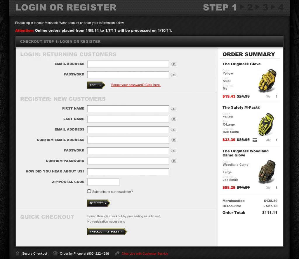Screen dimensions: 299x259
Task: Click required tag beside Confirm Password field
Action: tap(173, 161)
